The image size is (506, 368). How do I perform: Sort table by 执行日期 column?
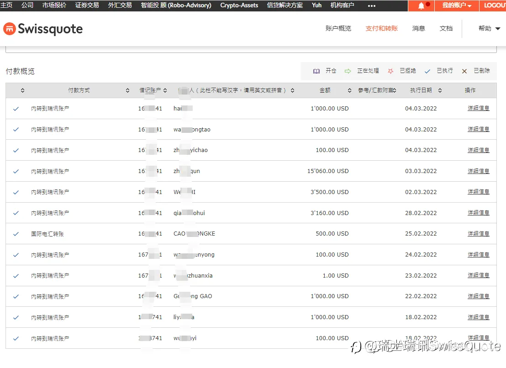point(440,90)
